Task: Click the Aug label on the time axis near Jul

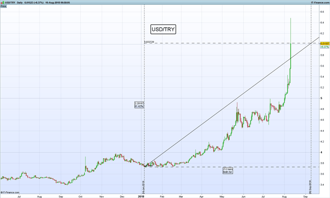Action: tap(39, 197)
